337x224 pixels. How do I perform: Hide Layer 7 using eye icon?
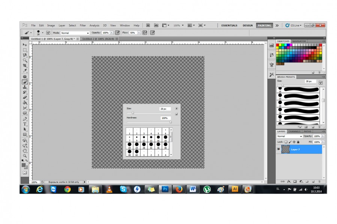coord(279,149)
